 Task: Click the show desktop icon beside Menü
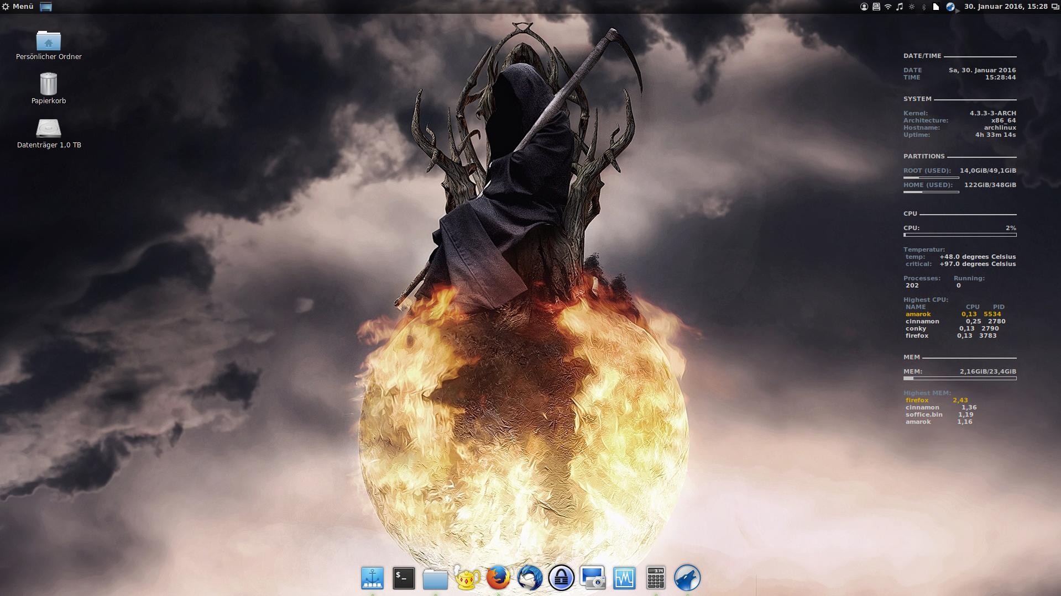pos(46,7)
